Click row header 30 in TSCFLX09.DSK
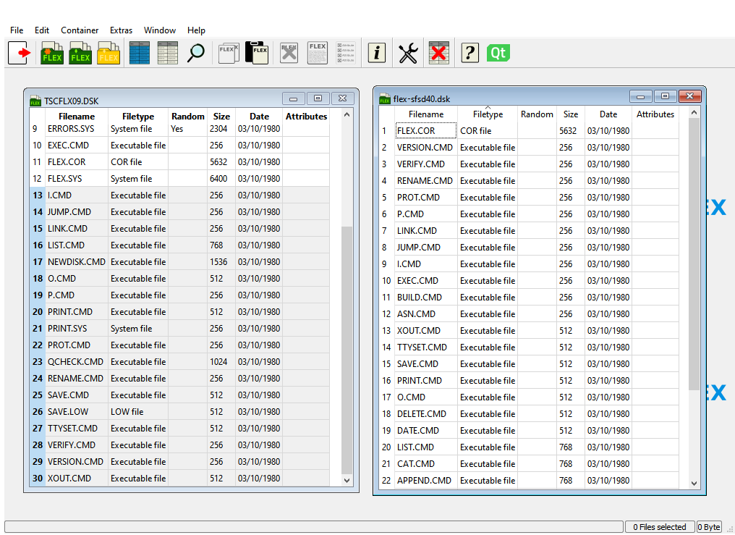Viewport: 735px width, 535px height. tap(38, 479)
